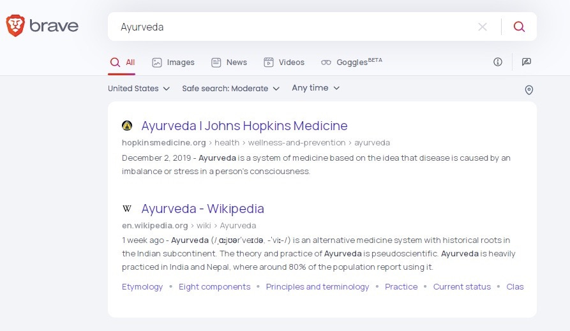Click the Wikipedia W favicon
Image resolution: width=570 pixels, height=331 pixels.
[127, 209]
